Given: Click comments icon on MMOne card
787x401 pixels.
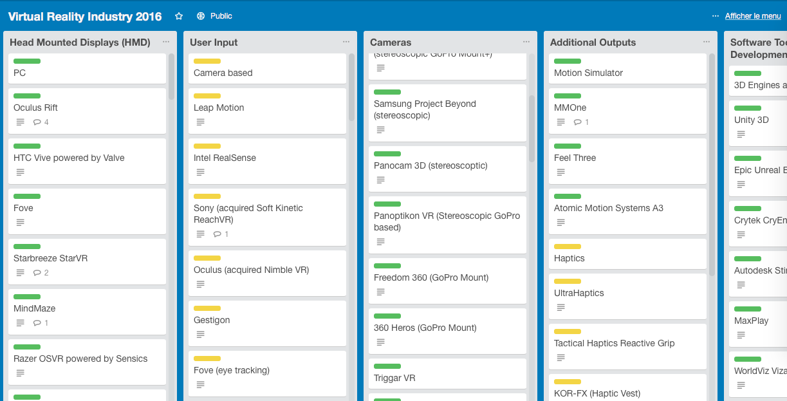Looking at the screenshot, I should coord(578,122).
